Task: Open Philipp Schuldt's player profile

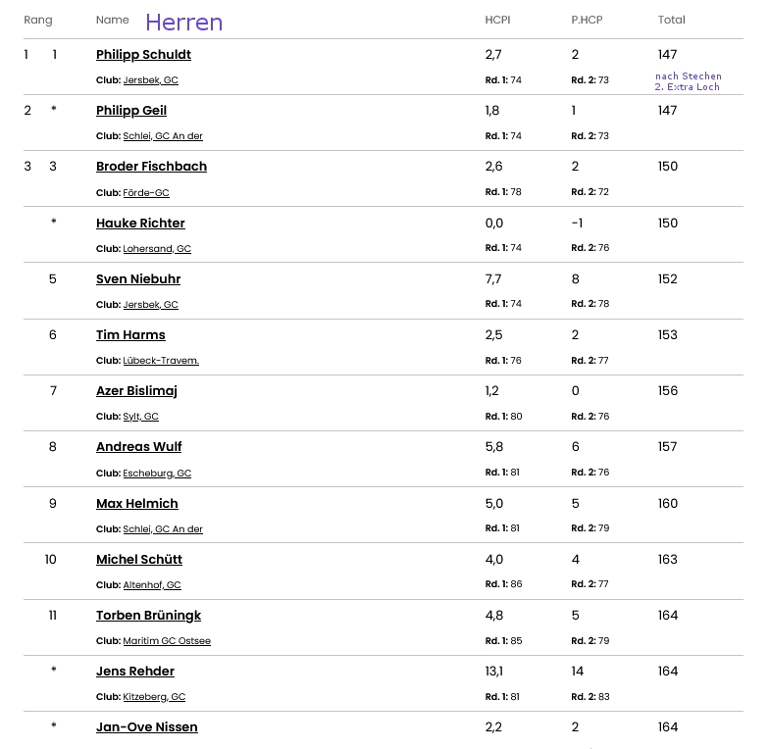Action: [143, 55]
